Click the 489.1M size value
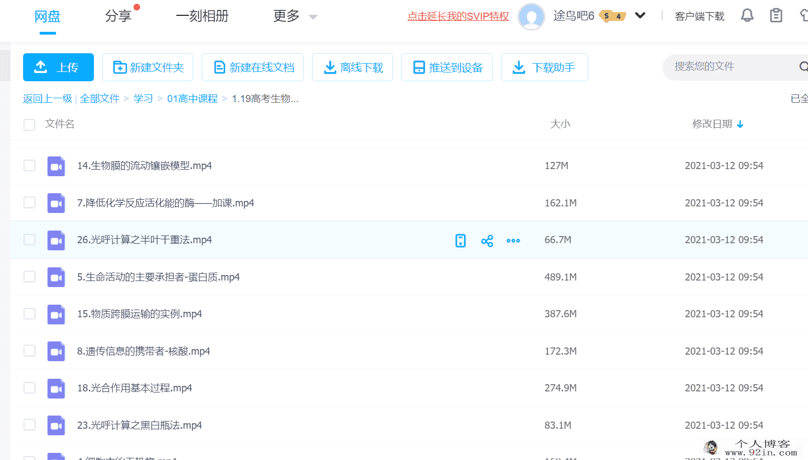The height and width of the screenshot is (460, 808). coord(560,277)
